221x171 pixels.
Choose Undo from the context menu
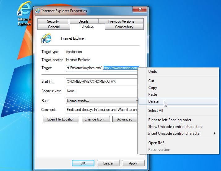coord(178,72)
